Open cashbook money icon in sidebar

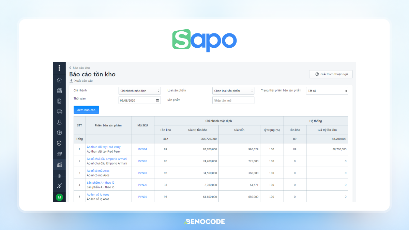pyautogui.click(x=59, y=154)
